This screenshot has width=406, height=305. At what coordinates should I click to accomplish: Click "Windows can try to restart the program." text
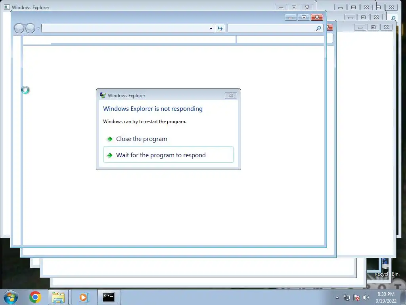tap(145, 122)
